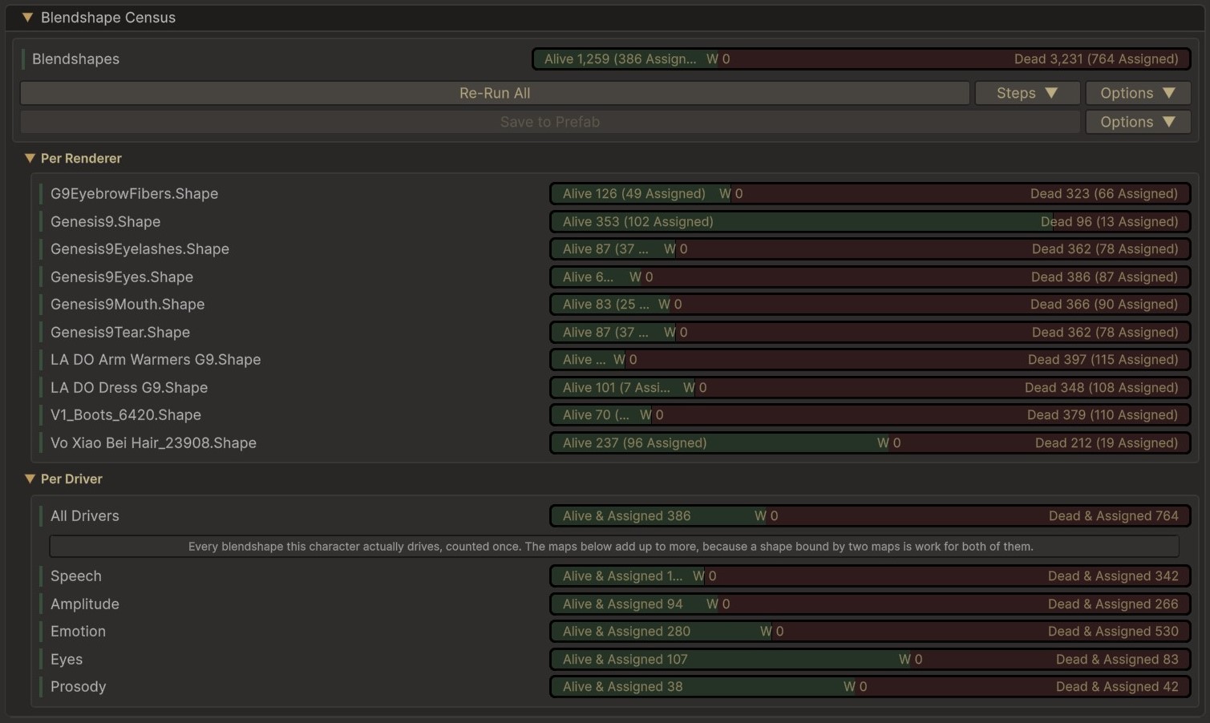Image resolution: width=1210 pixels, height=723 pixels.
Task: Select the Eyes driver label
Action: coord(67,659)
